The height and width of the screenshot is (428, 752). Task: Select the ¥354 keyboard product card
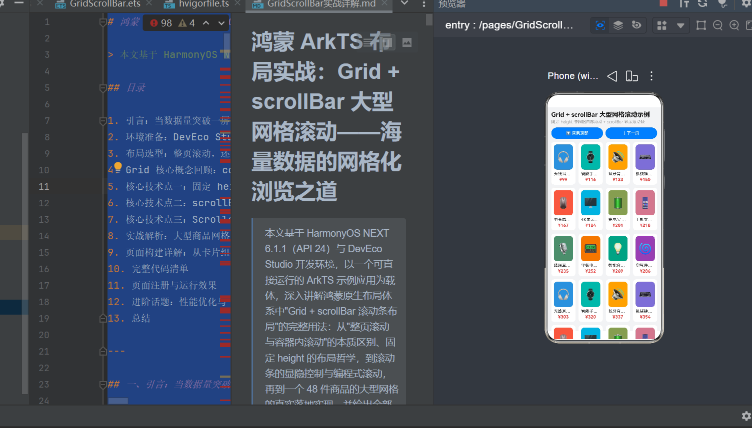(x=645, y=301)
